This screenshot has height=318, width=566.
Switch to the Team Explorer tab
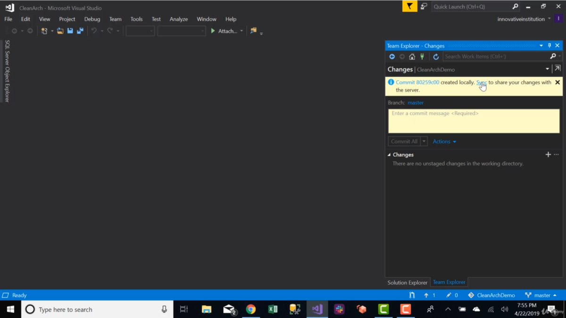coord(449,282)
